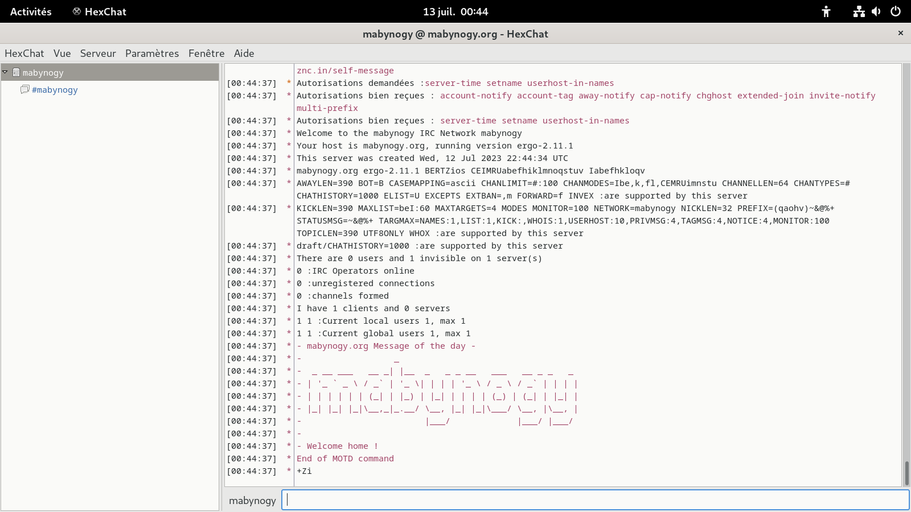Click 'mabynogy.org Message of the day' line
Viewport: 911px width, 512px height.
[386, 346]
